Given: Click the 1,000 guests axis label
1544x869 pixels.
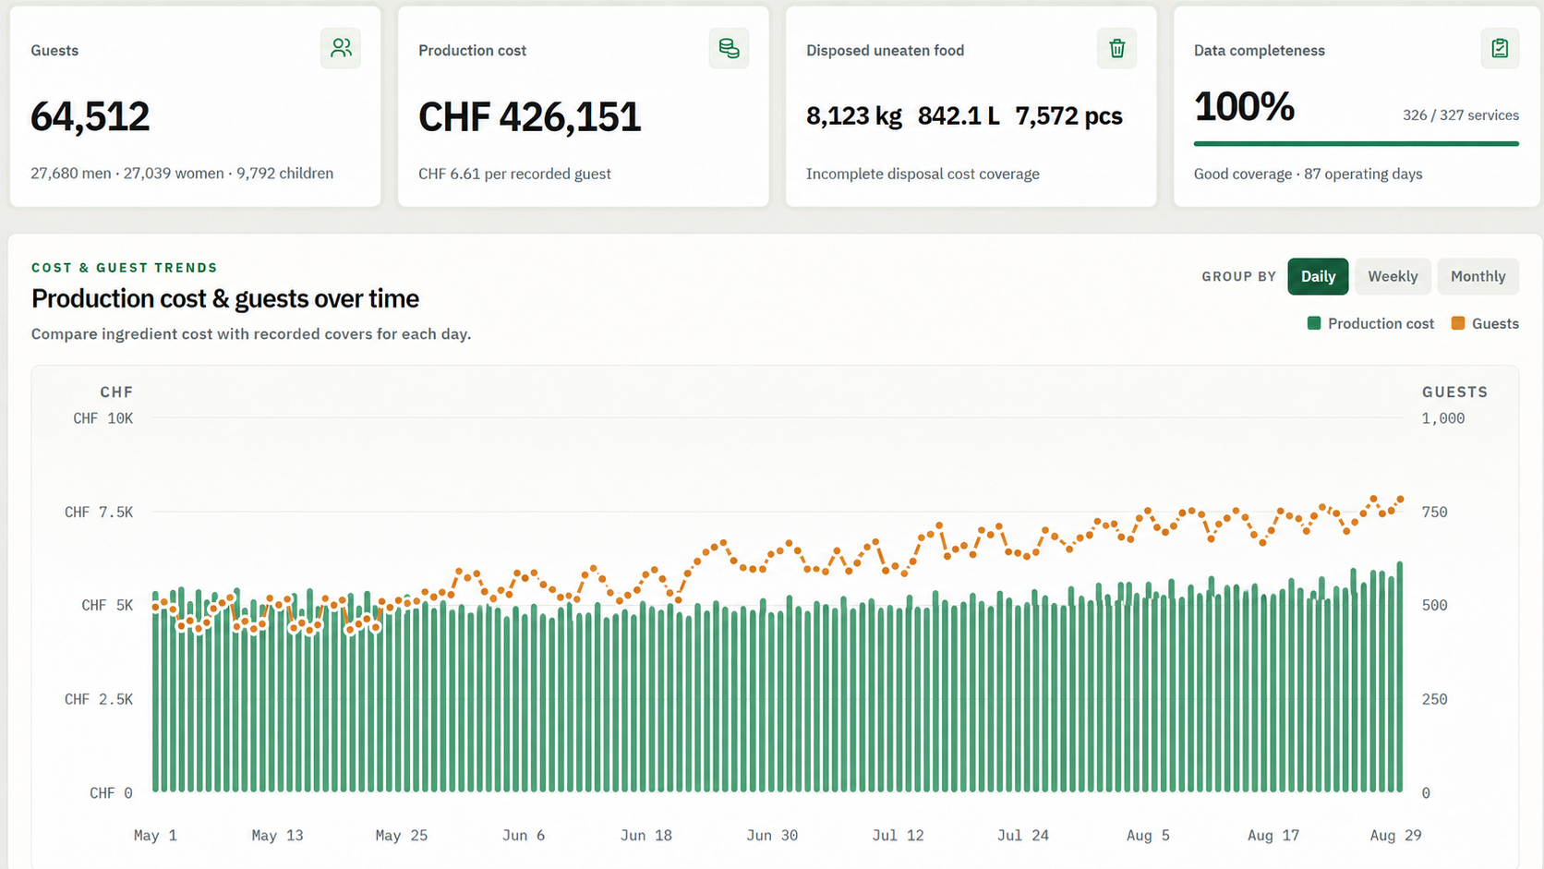Looking at the screenshot, I should [x=1443, y=418].
